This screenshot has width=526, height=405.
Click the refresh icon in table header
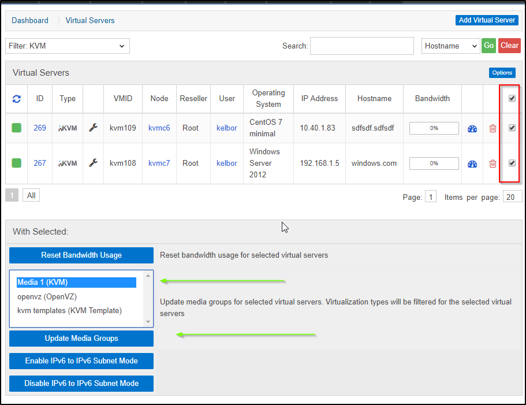(x=17, y=99)
